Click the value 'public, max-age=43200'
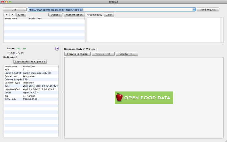This screenshot has width=227, height=142. click(x=37, y=73)
